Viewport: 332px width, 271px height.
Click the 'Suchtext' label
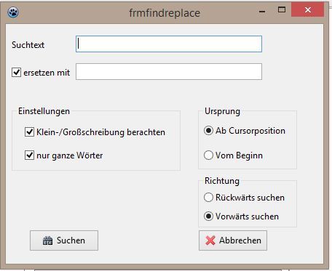pyautogui.click(x=28, y=45)
